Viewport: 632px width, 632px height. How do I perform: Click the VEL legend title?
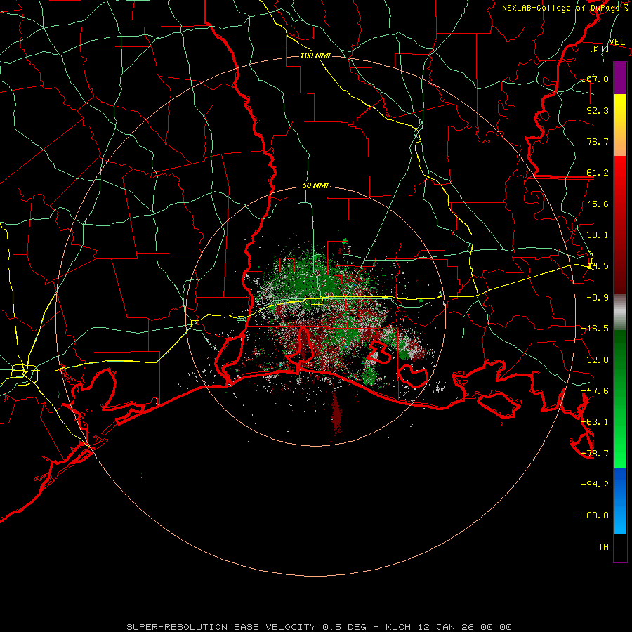[617, 42]
